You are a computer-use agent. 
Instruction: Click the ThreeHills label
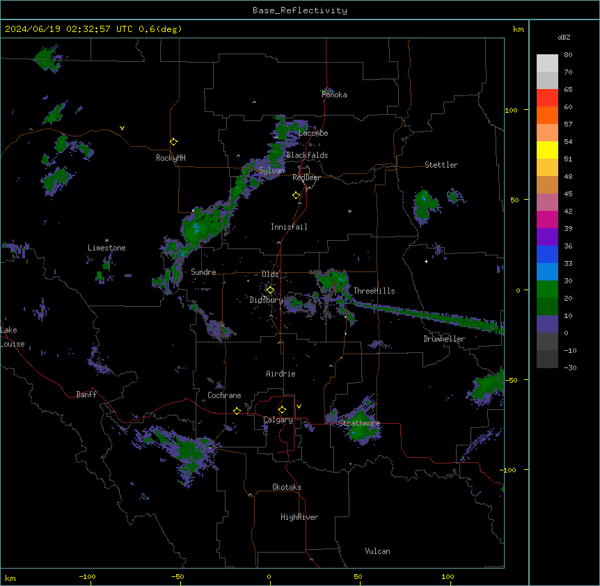pos(374,291)
